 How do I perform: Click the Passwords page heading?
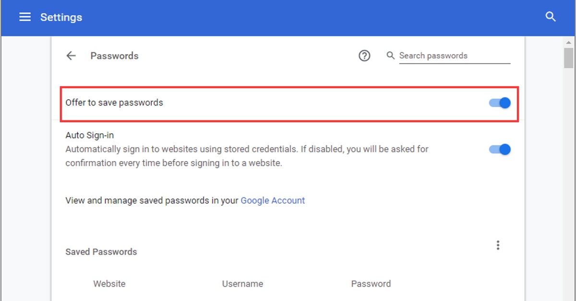(x=114, y=56)
